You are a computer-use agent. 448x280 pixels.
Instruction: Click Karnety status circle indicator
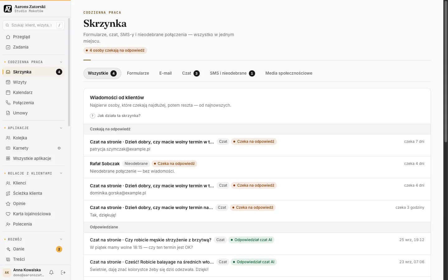59,148
